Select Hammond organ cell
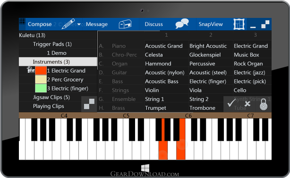The width and height of the screenshot is (290, 178). (158, 64)
